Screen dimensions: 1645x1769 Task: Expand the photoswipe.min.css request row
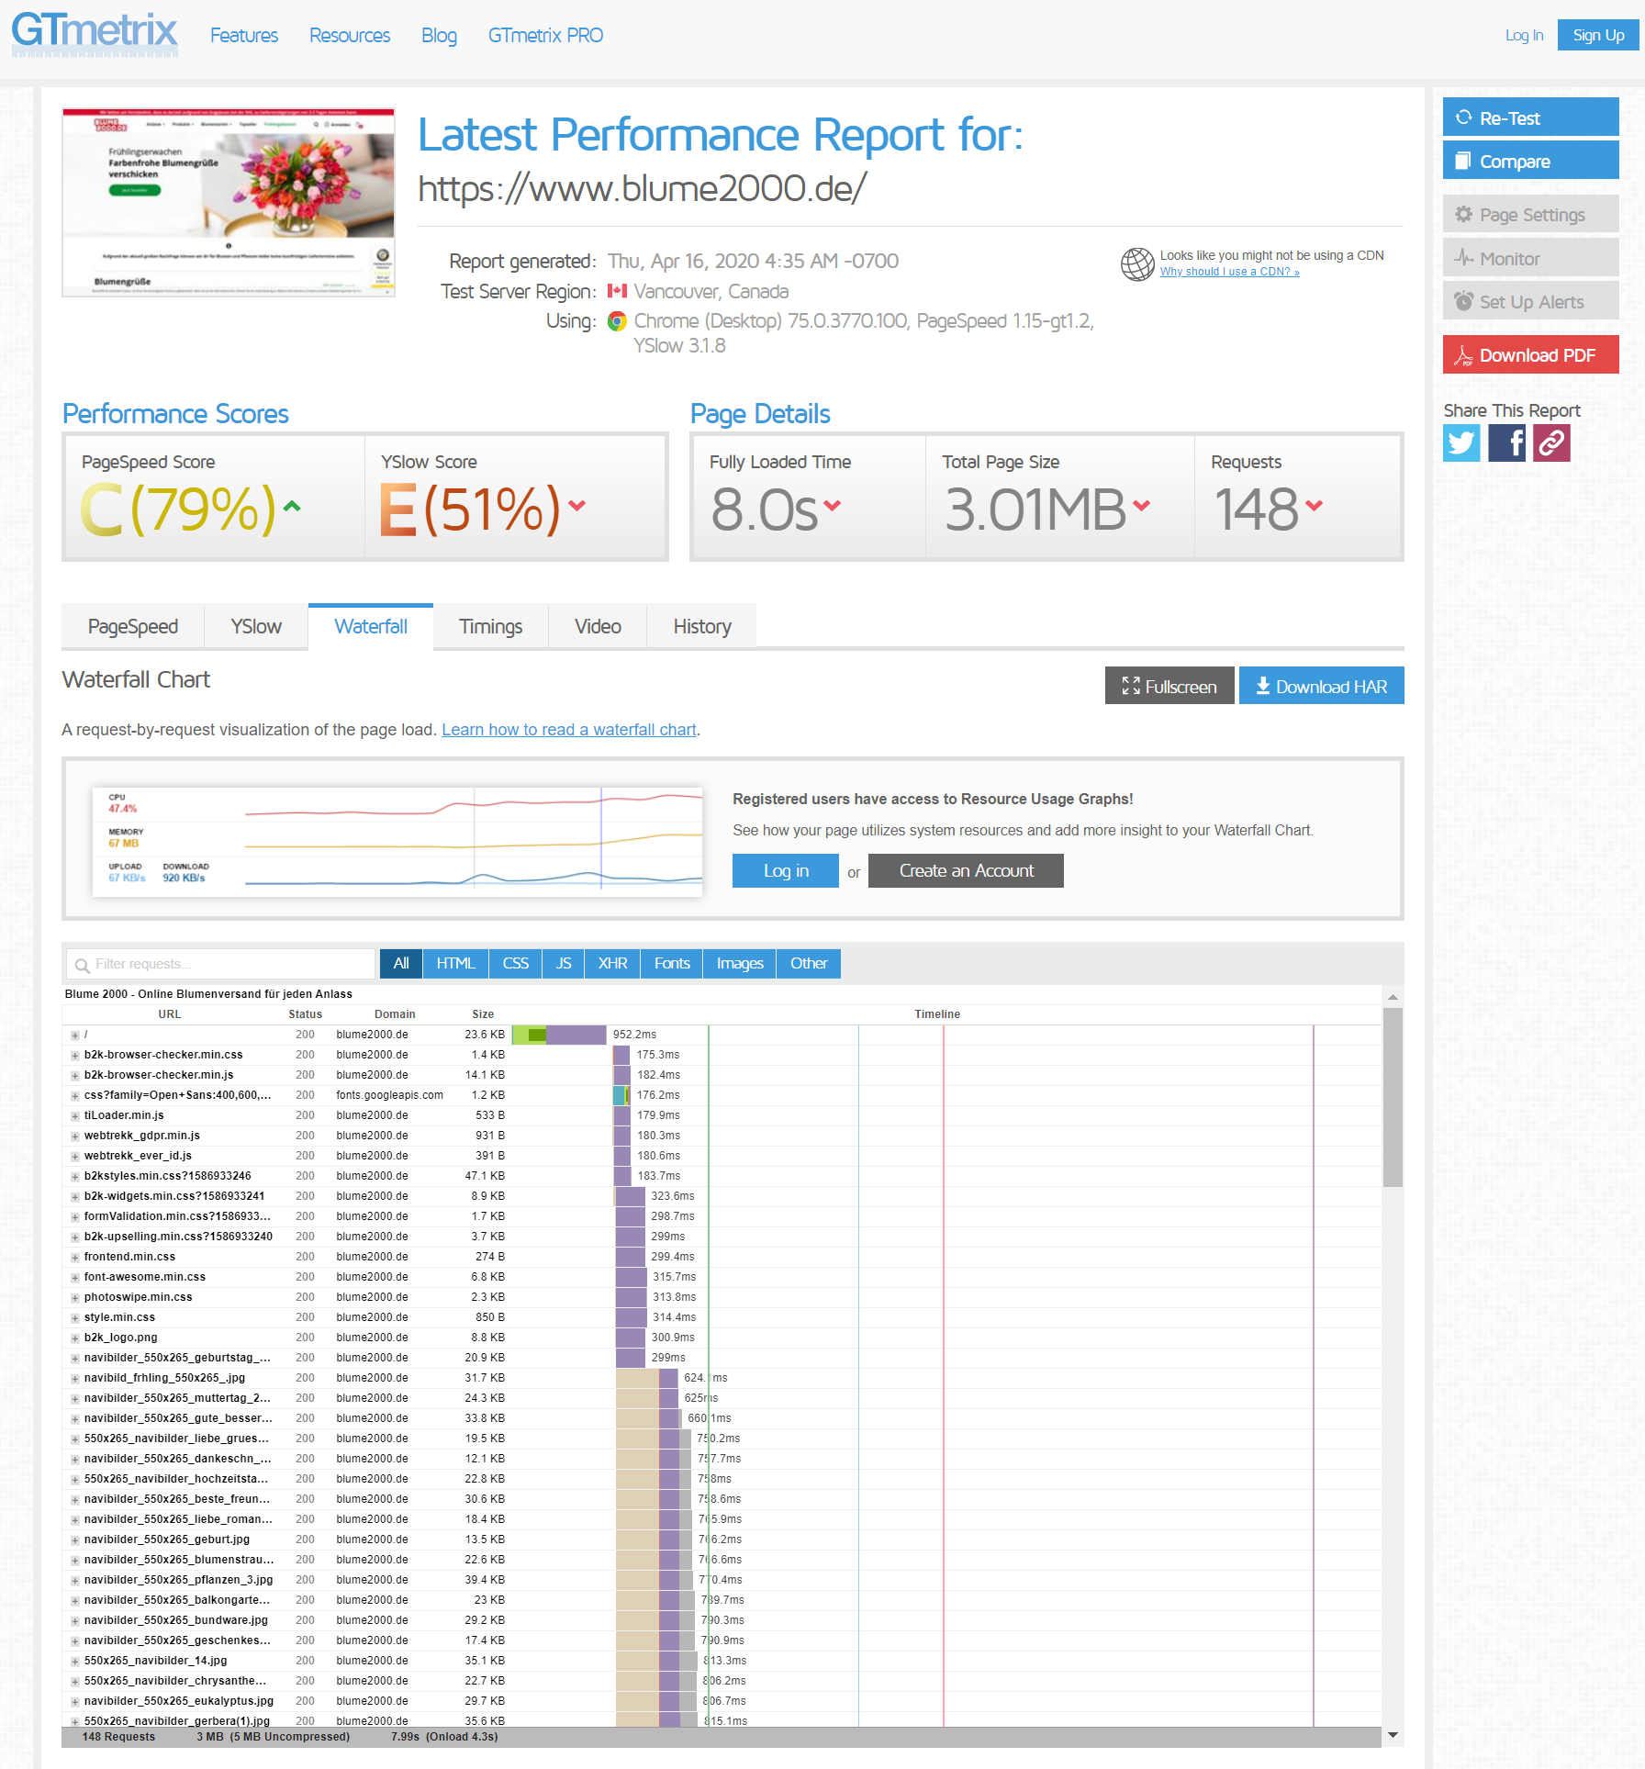75,1298
